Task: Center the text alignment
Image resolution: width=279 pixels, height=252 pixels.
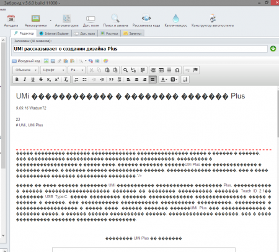Action: coord(136,80)
